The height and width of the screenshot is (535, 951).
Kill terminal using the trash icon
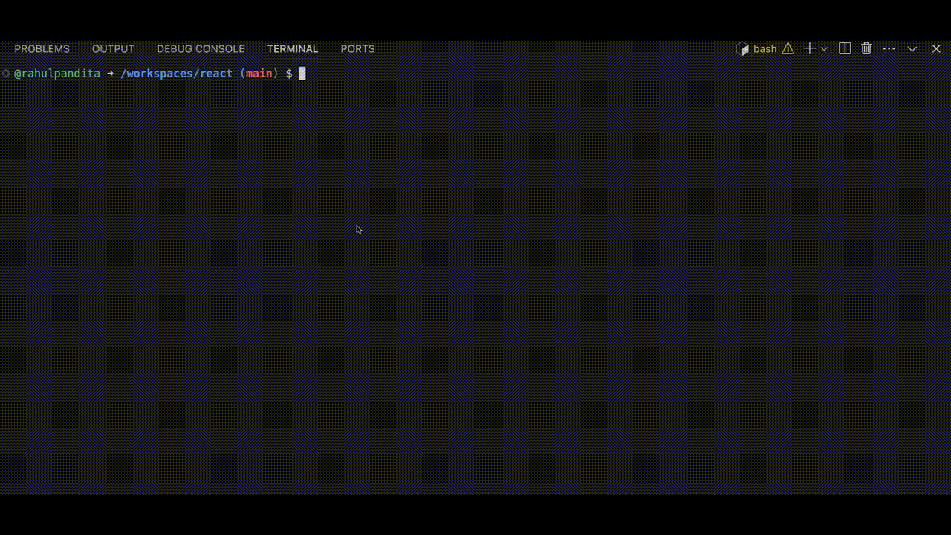point(866,49)
